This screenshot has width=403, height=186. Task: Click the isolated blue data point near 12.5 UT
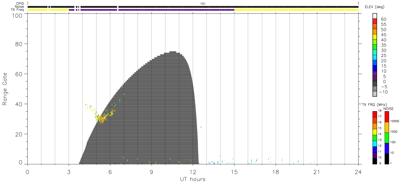pos(201,127)
